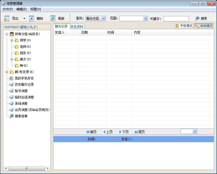This screenshot has width=217, height=174.
Task: Click the 搜索 magnifier icon
Action: coord(197,18)
